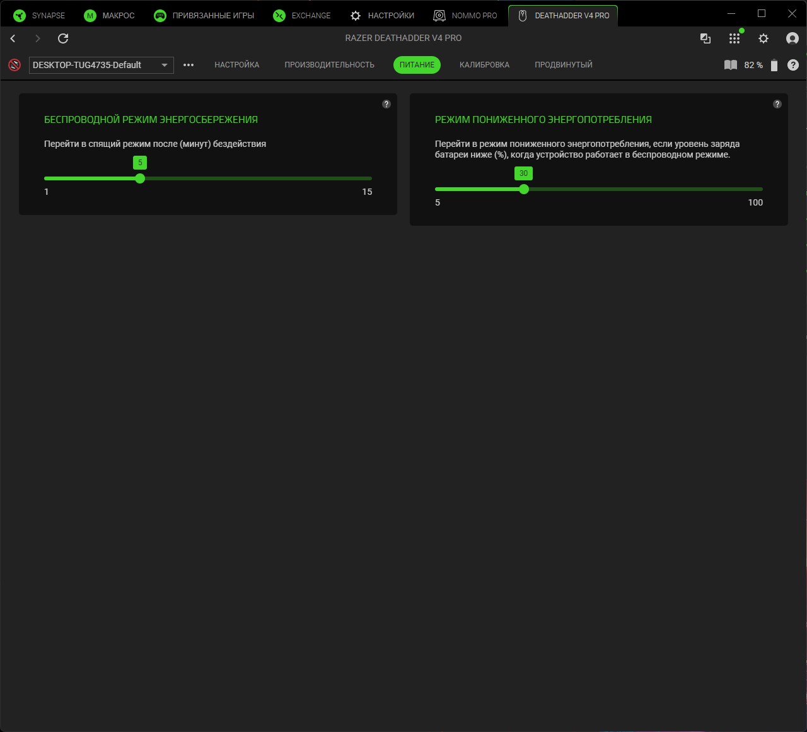Switch to the Nommo Pro tab
807x732 pixels.
click(x=465, y=16)
